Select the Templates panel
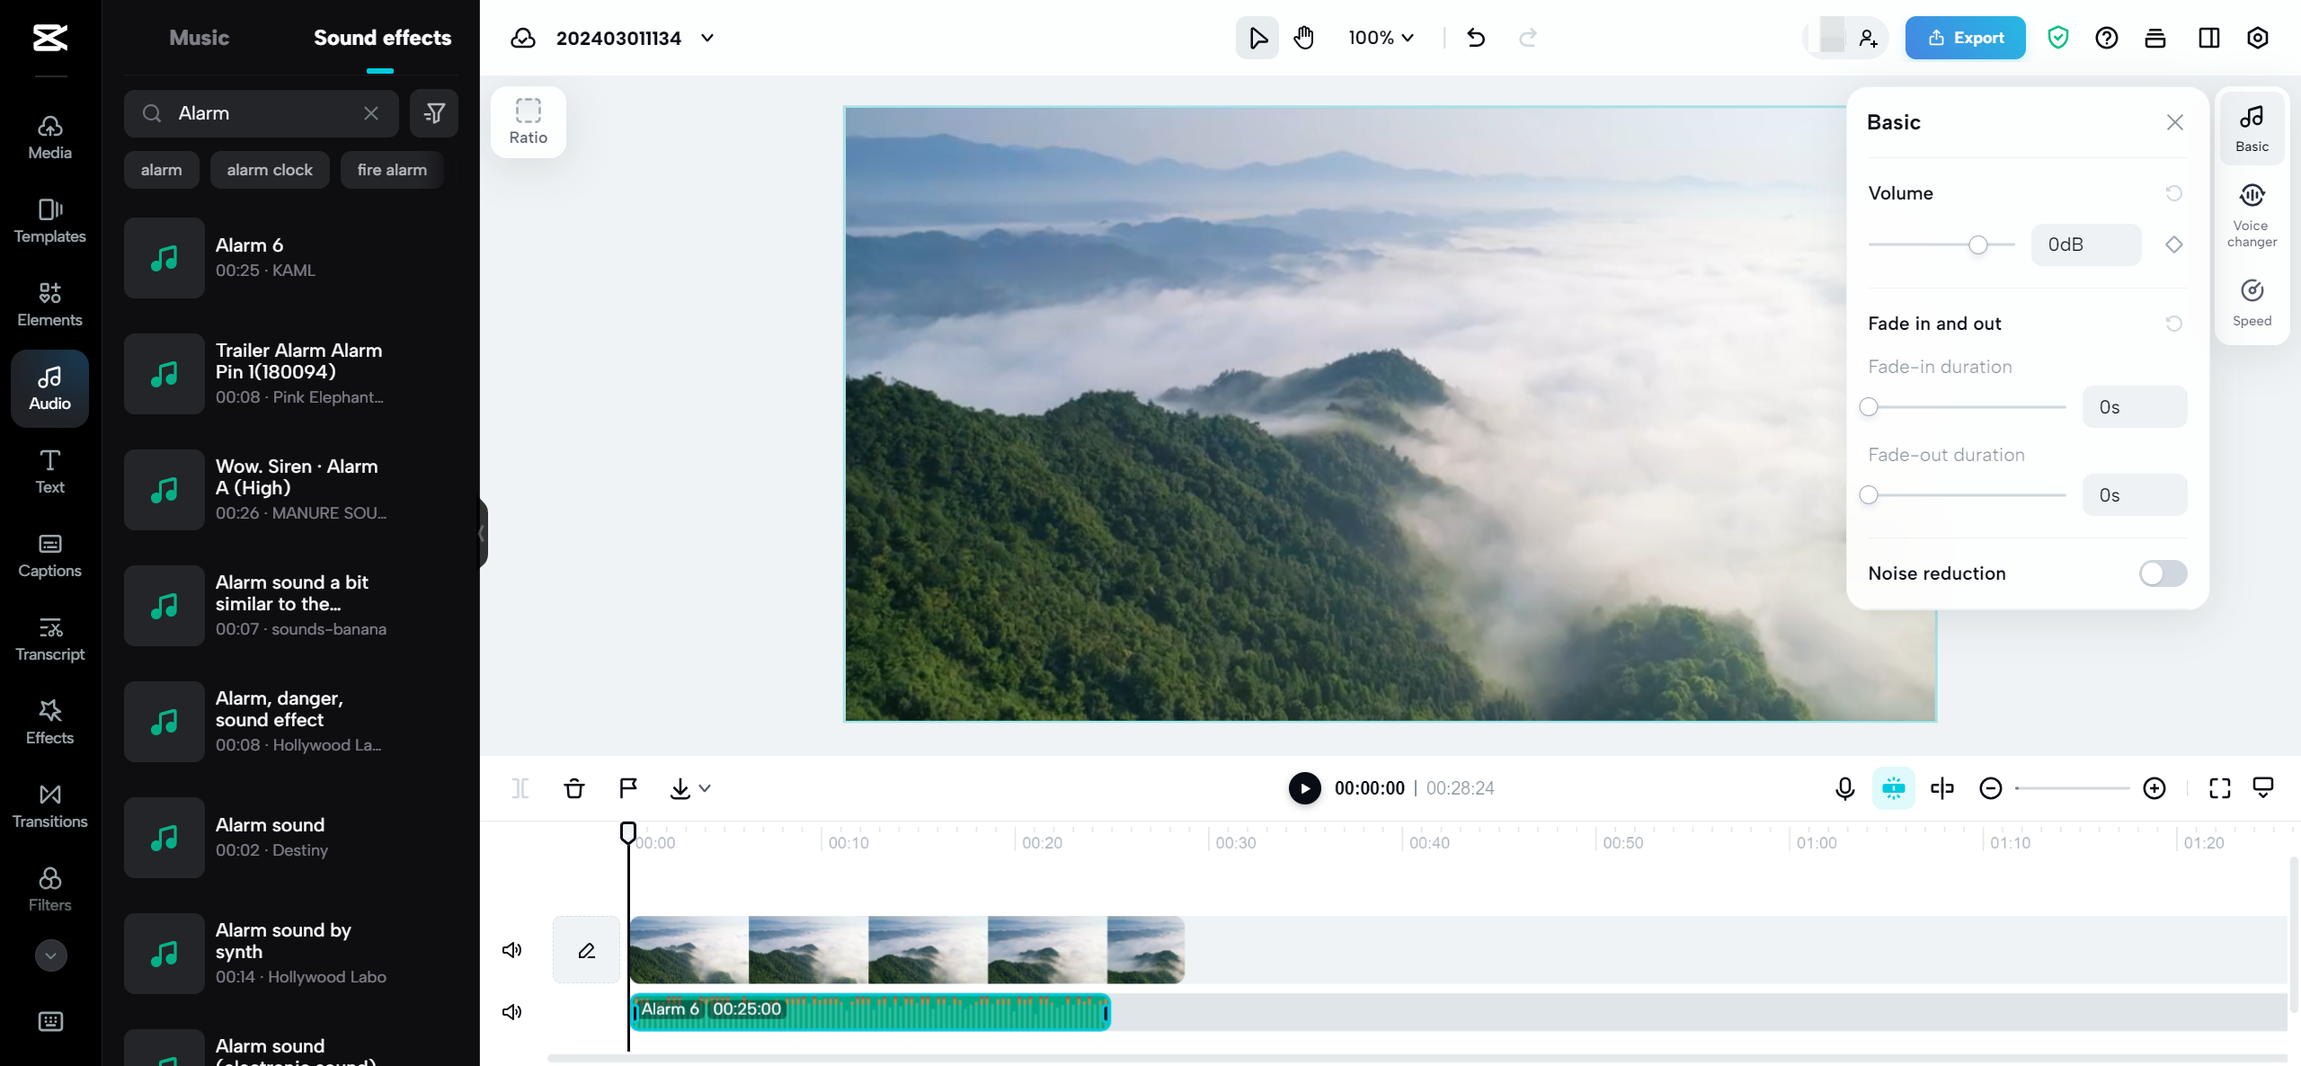Screen dimensions: 2301x1066 point(49,220)
